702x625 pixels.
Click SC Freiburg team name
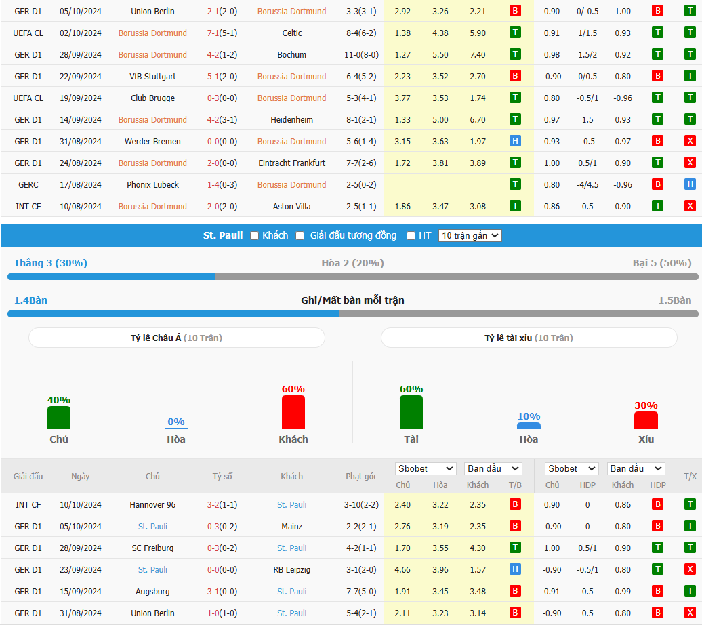tap(152, 548)
